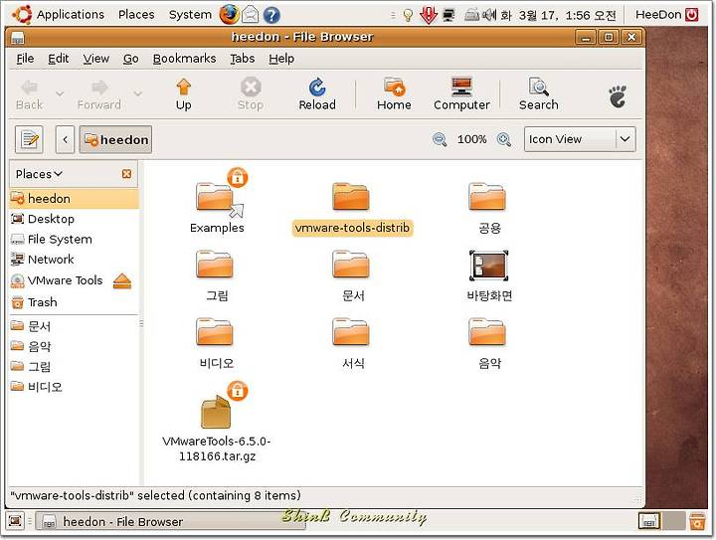Select File System in sidebar
716x540 pixels.
pyautogui.click(x=74, y=240)
